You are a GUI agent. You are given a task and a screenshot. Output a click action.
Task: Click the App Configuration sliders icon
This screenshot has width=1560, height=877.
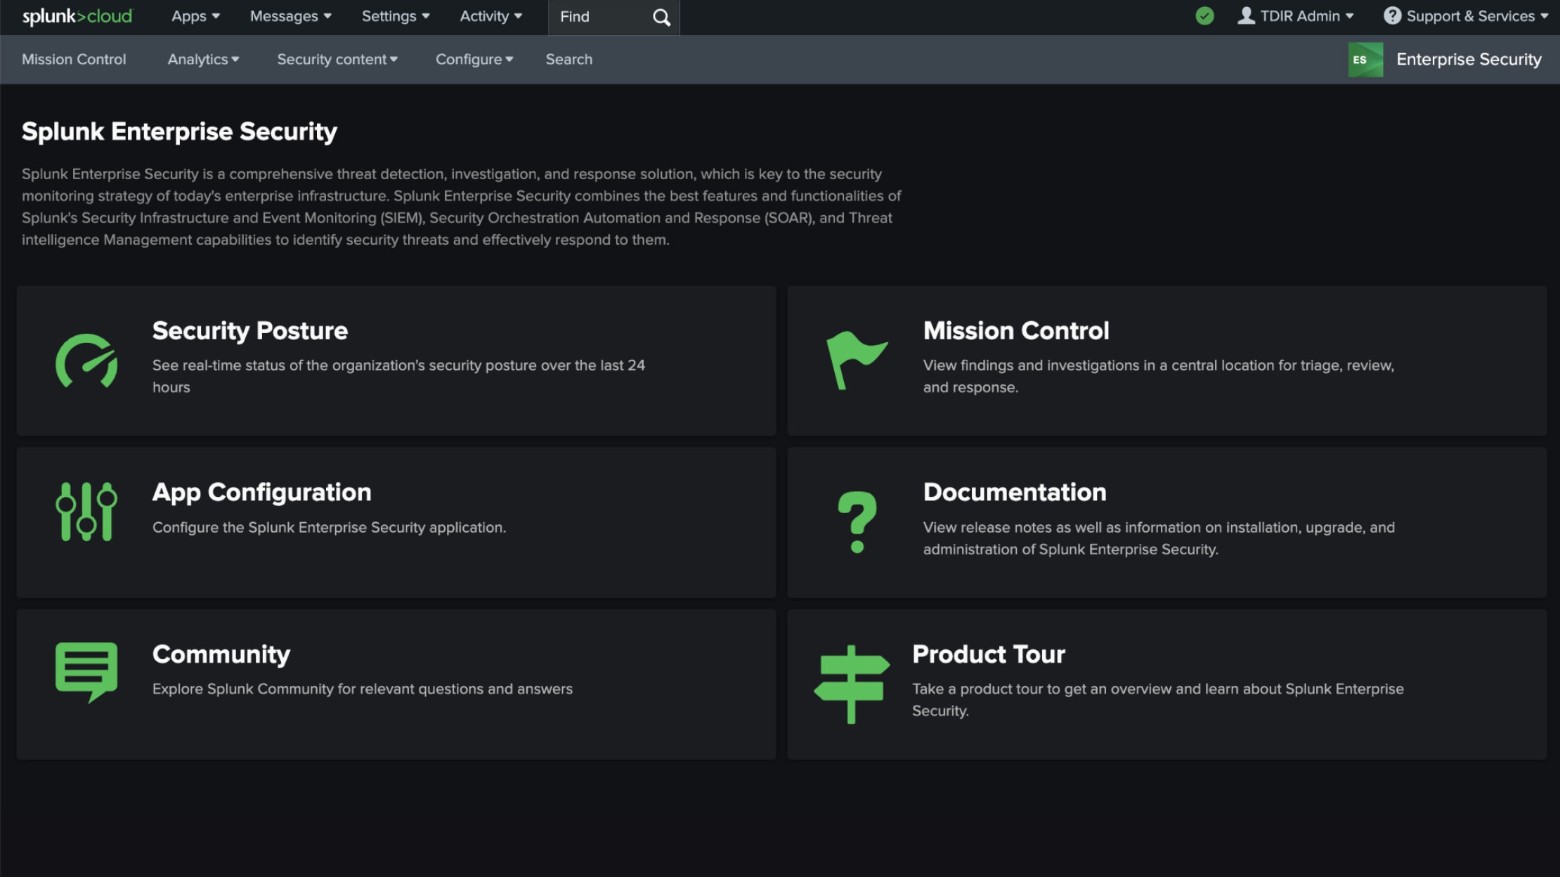pos(86,512)
